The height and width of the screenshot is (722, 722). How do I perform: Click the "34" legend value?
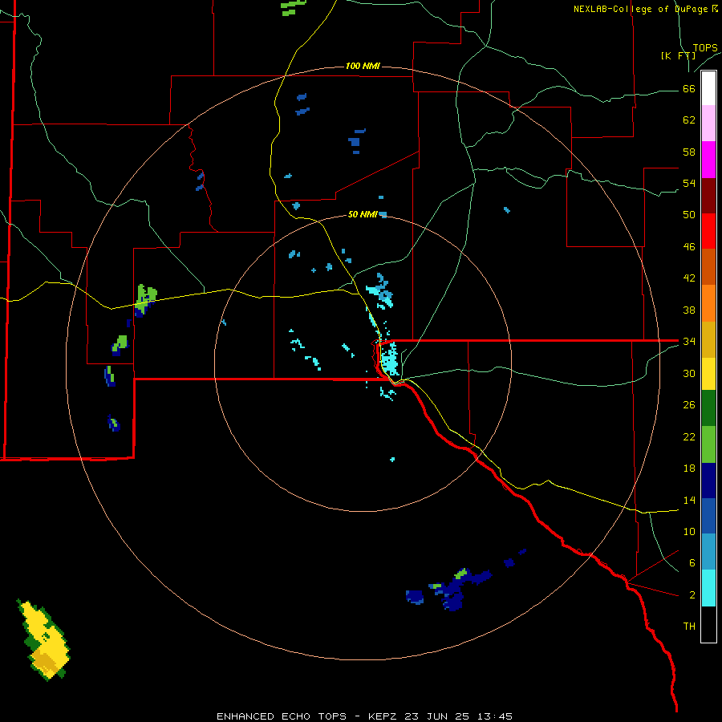pos(689,342)
